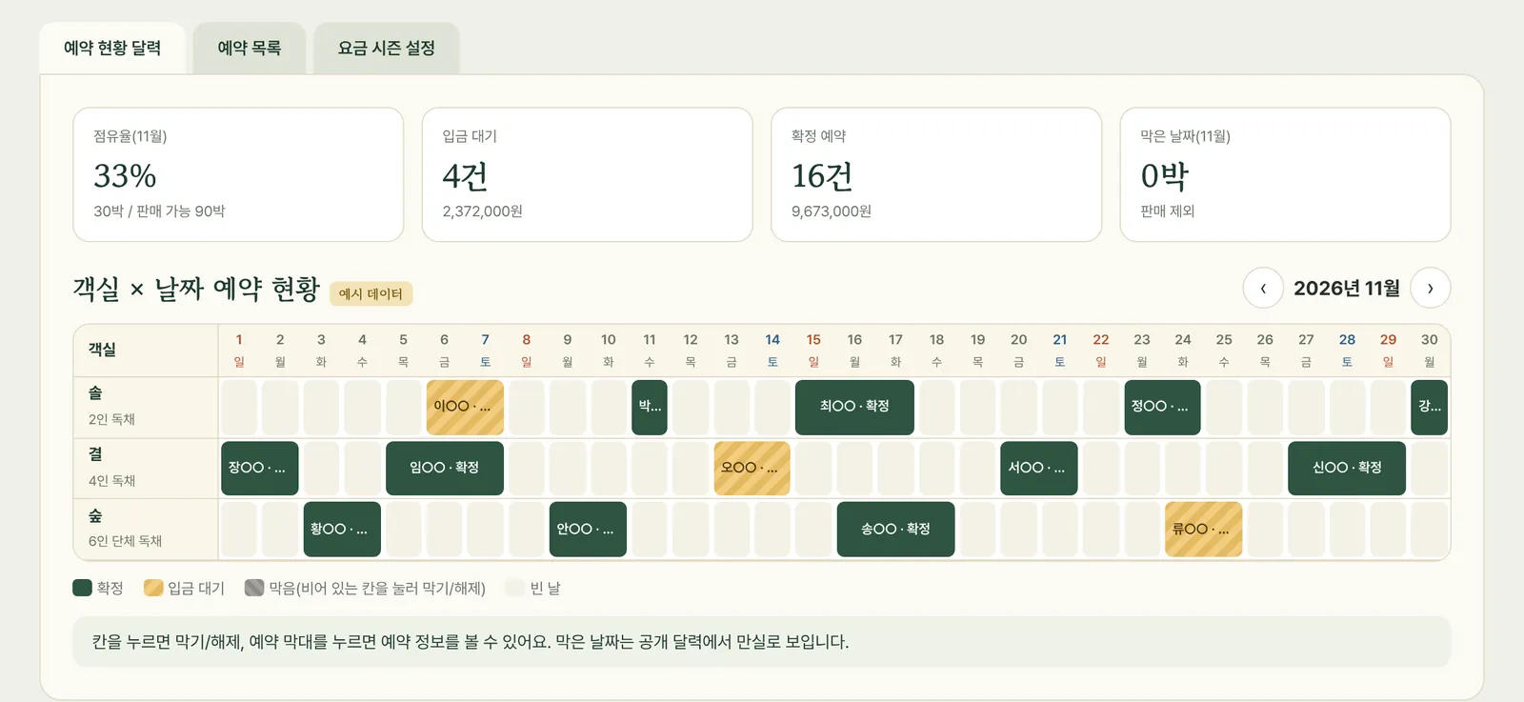Select the 확정 예약 16건 card
Screen dimensions: 1524x702
[x=936, y=174]
